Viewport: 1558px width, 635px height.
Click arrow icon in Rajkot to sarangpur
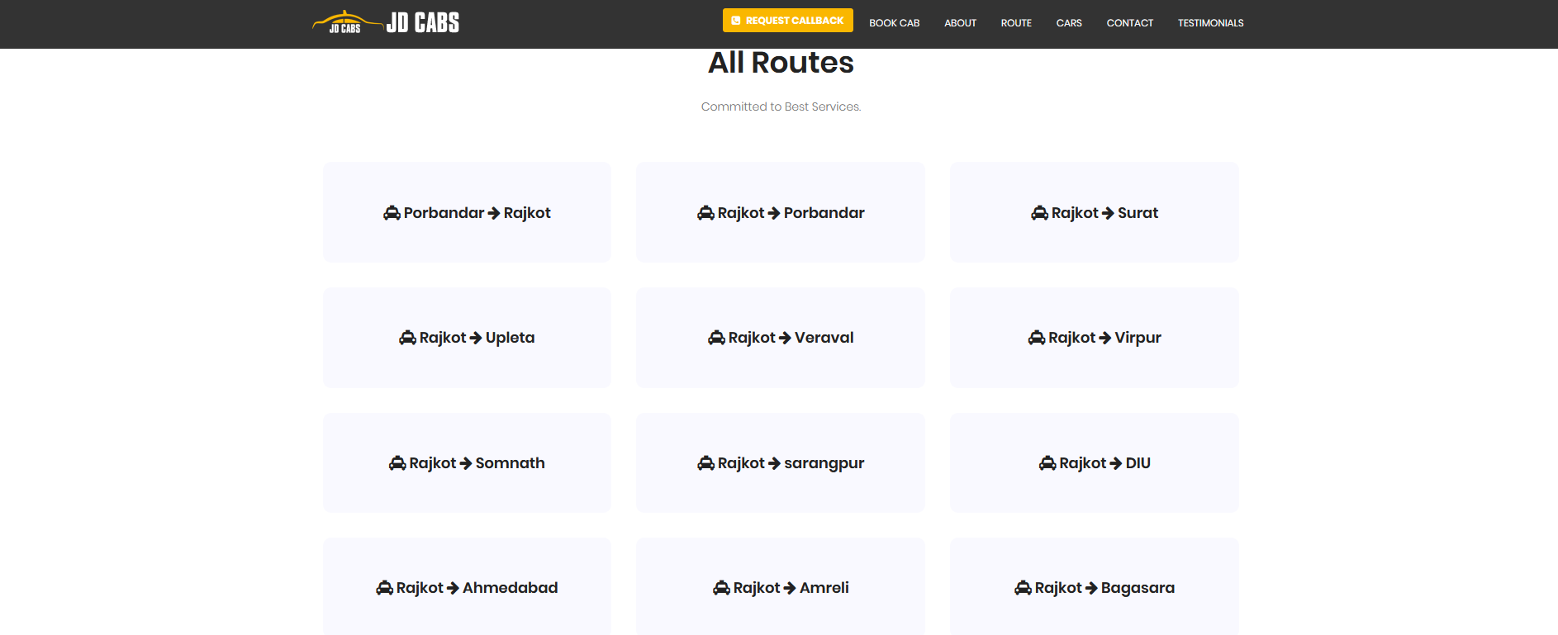tap(774, 463)
